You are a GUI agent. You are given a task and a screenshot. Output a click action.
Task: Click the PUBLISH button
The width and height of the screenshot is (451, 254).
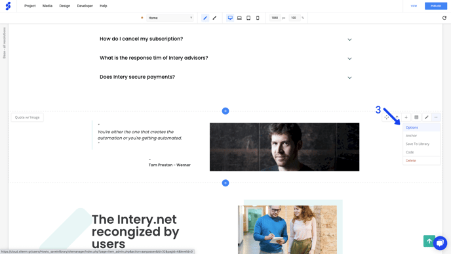point(436,6)
